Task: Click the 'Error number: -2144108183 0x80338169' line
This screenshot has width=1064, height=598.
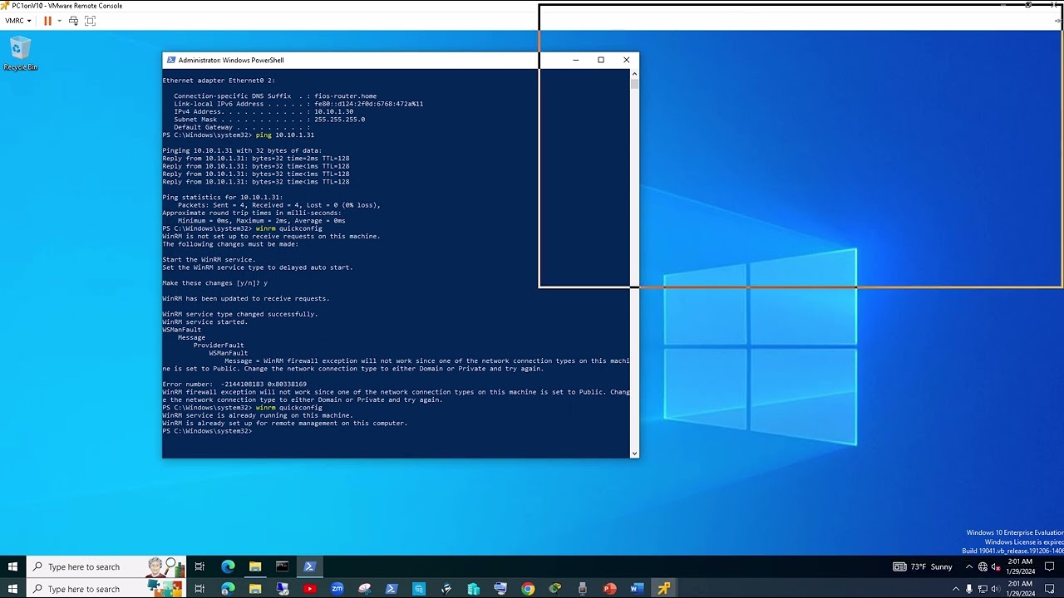Action: [x=234, y=385]
